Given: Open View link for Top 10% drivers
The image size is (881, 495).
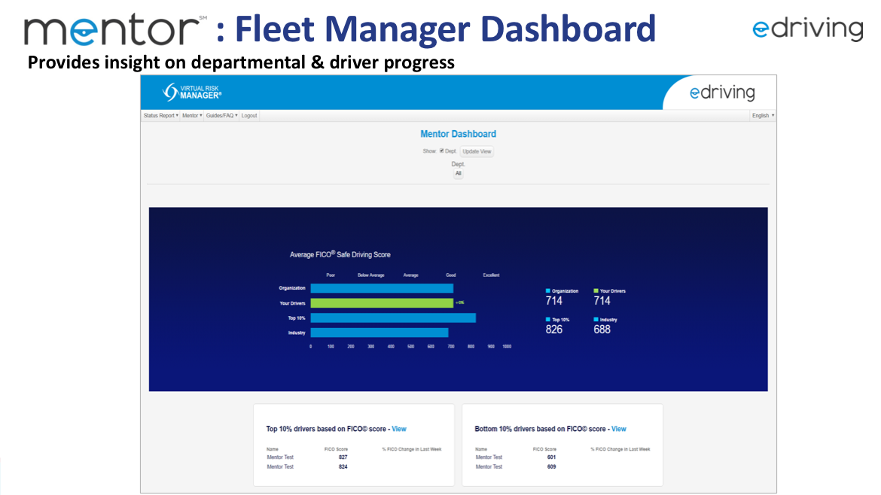Looking at the screenshot, I should pos(399,429).
